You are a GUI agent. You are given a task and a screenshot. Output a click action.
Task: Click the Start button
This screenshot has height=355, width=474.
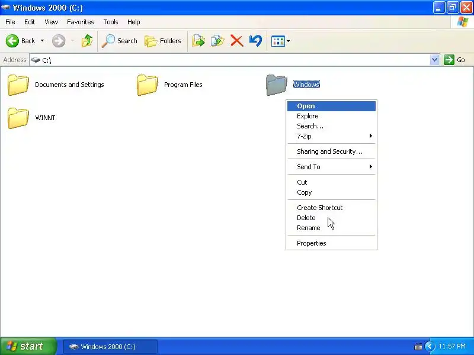point(28,346)
